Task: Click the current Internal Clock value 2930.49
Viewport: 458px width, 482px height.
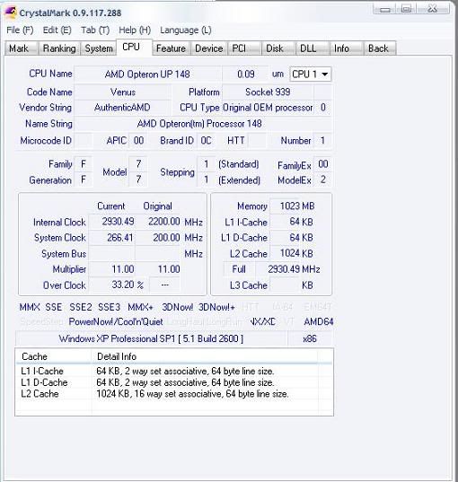Action: tap(112, 222)
